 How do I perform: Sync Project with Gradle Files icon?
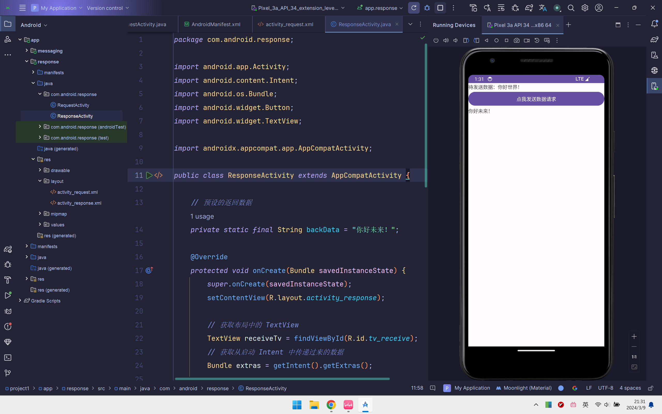pos(529,8)
